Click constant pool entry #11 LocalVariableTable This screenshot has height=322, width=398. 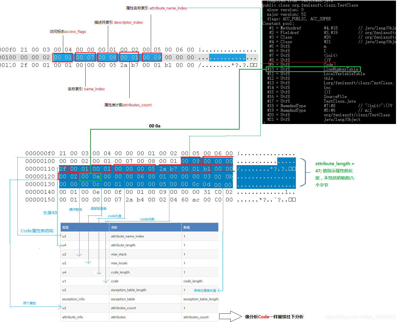316,74
